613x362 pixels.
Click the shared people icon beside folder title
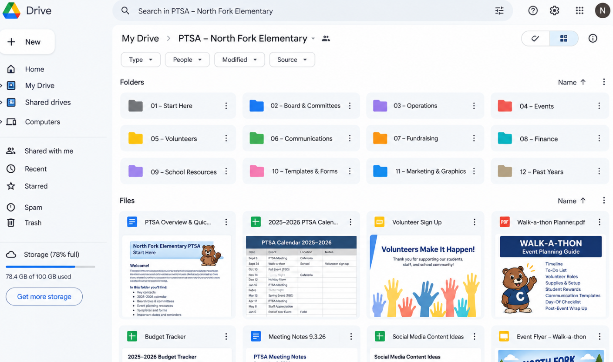pos(326,38)
